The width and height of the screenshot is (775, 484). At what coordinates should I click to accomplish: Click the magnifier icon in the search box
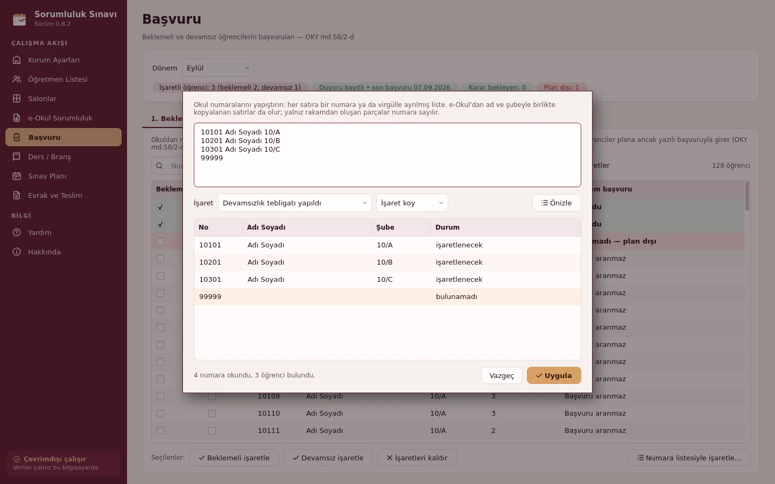[x=159, y=166]
